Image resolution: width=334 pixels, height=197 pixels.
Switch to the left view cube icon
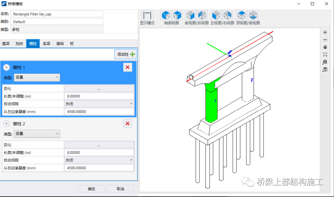[216, 15]
